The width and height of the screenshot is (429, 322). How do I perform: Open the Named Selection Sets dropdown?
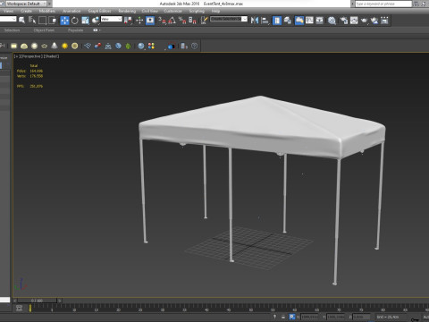pos(229,19)
